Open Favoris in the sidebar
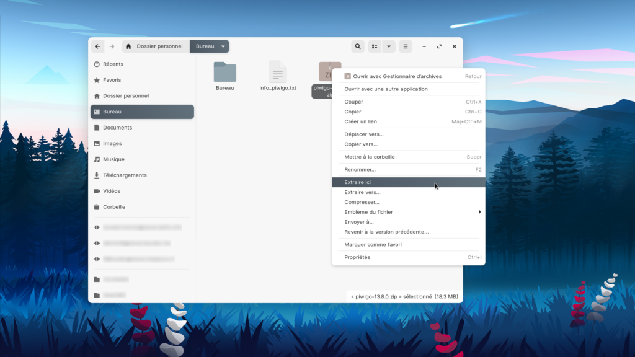 (x=142, y=80)
